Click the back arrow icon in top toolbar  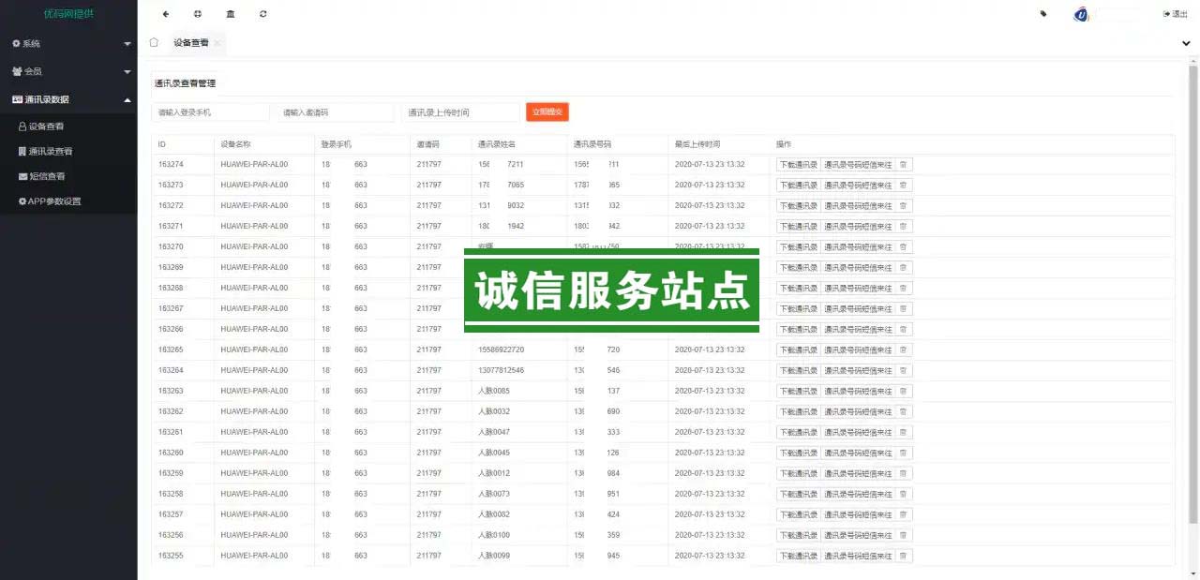tap(166, 14)
